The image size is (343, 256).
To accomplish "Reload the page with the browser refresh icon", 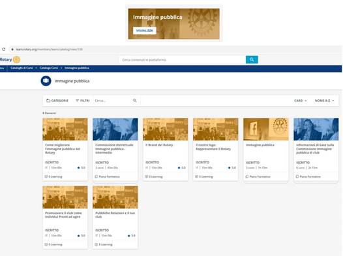I will pyautogui.click(x=3, y=49).
